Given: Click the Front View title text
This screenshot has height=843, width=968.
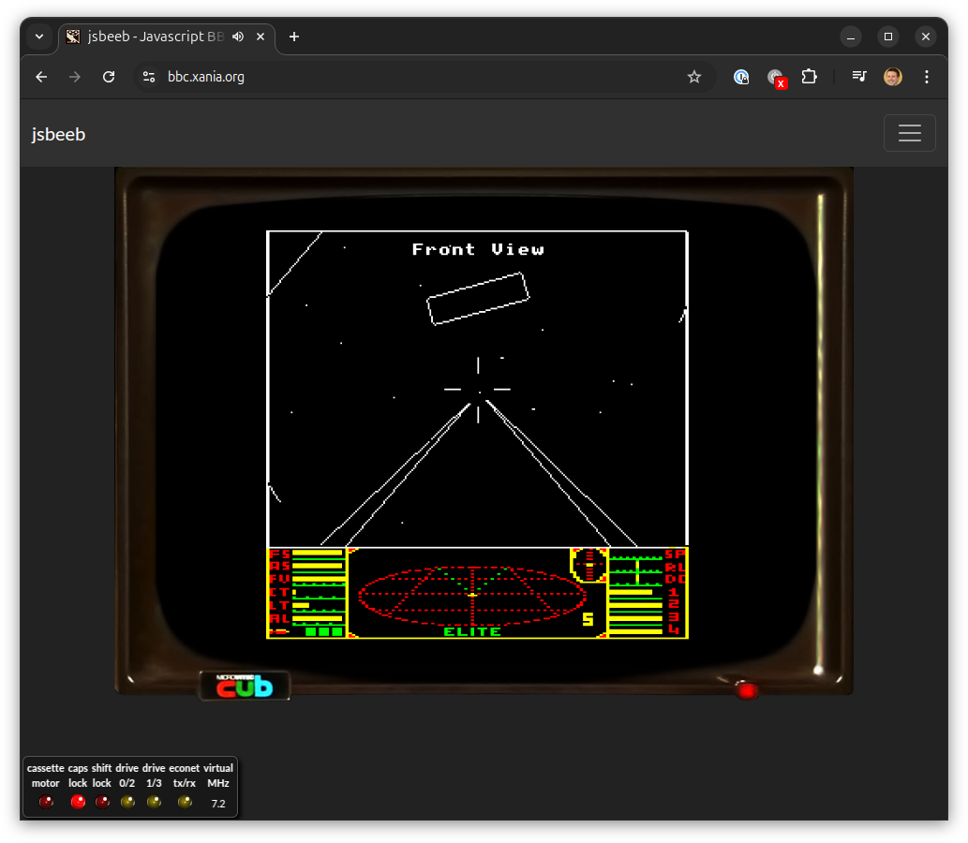Looking at the screenshot, I should pyautogui.click(x=478, y=249).
